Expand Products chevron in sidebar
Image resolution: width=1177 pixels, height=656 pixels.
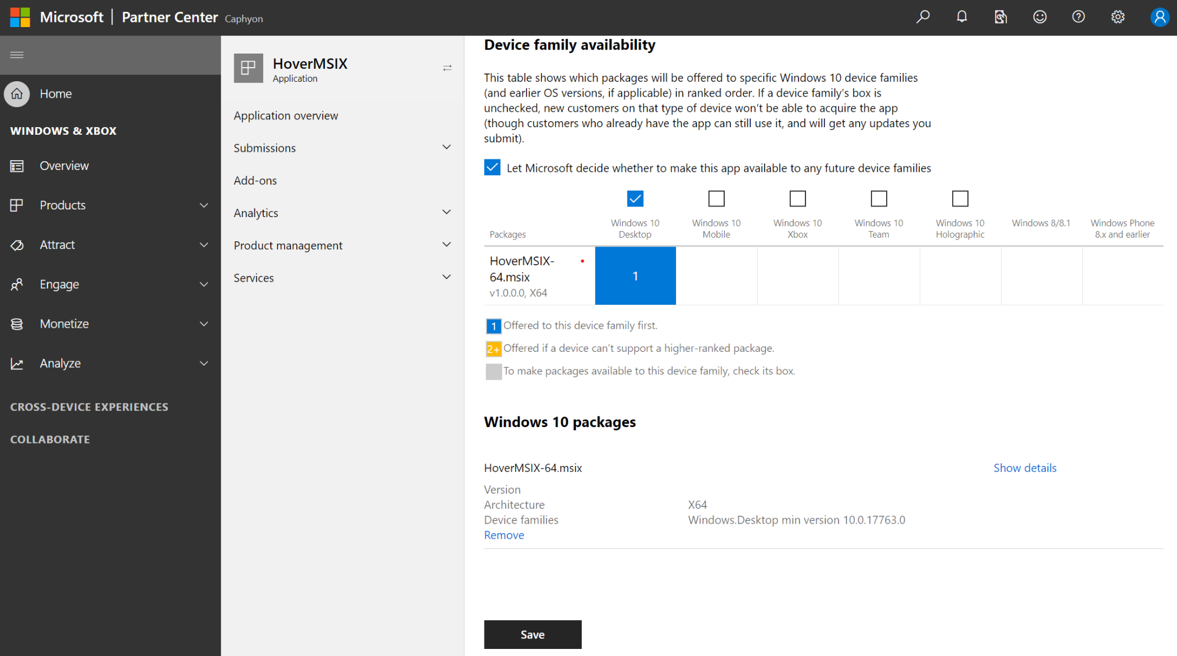coord(204,205)
